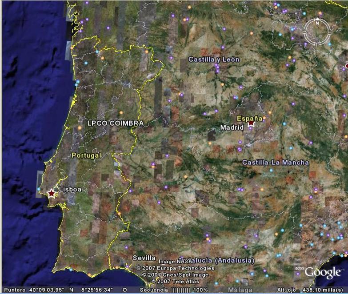348x294 pixels.
Task: Click the compass ring's east tick mark
Action: pyautogui.click(x=329, y=31)
